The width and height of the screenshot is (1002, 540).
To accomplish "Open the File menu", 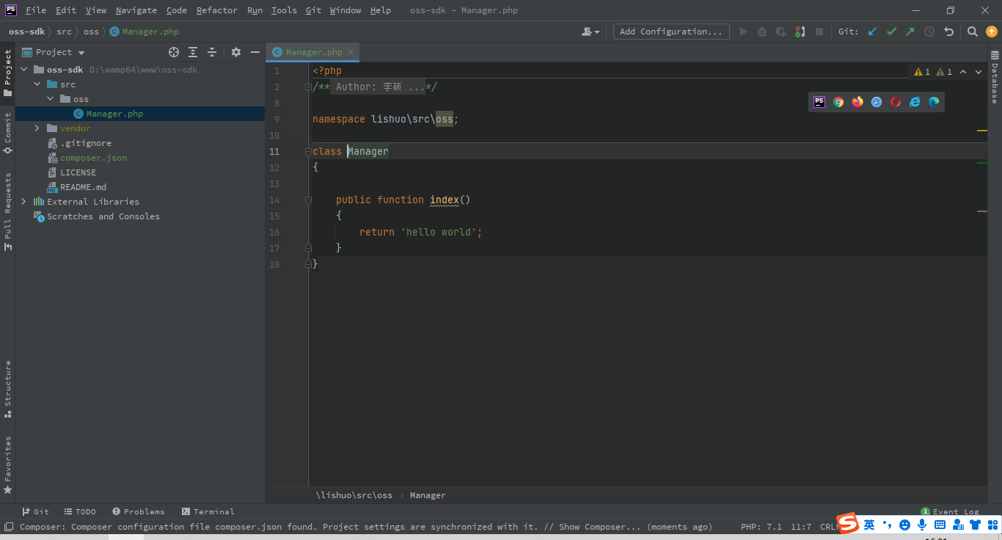I will pyautogui.click(x=35, y=10).
